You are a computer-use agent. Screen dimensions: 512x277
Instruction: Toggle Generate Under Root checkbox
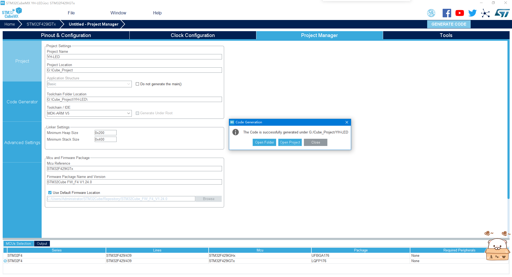[x=137, y=113]
